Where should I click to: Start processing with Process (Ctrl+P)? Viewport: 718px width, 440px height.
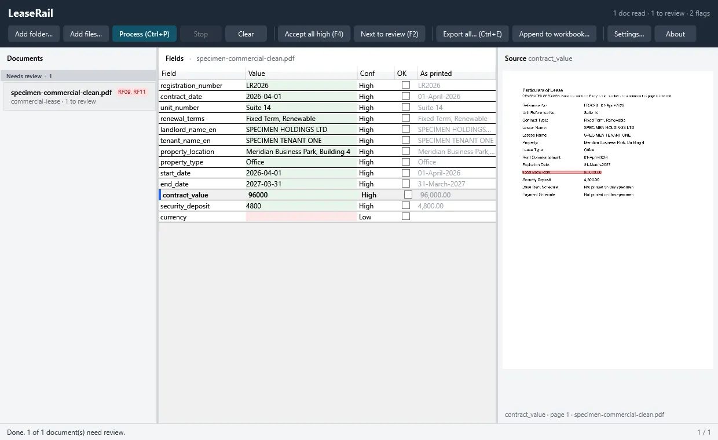tap(144, 34)
